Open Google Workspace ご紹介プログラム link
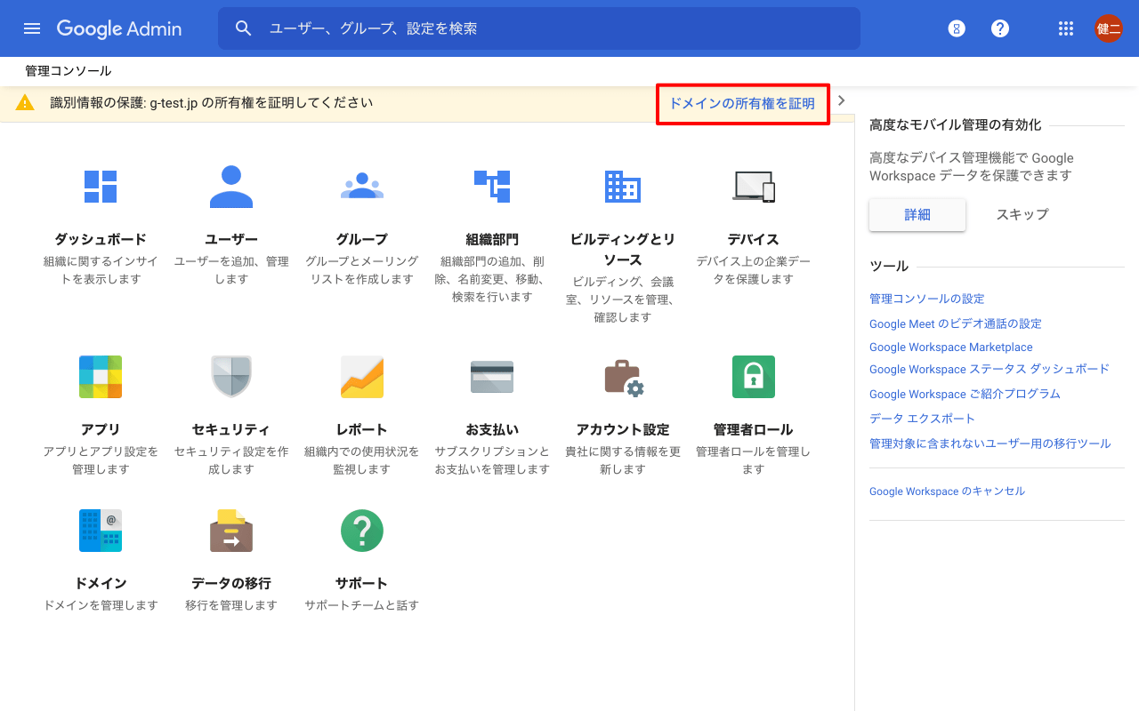1139x711 pixels. [965, 394]
